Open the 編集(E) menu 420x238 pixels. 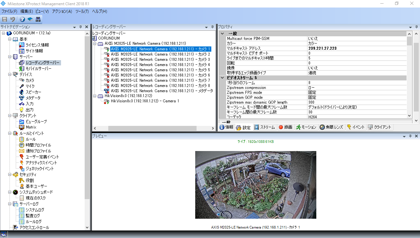point(27,11)
